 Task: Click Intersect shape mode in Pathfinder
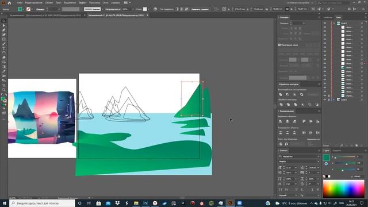click(295, 94)
